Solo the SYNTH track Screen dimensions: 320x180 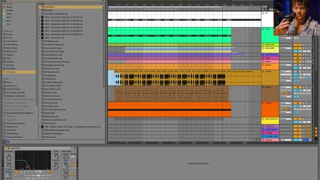point(304,103)
